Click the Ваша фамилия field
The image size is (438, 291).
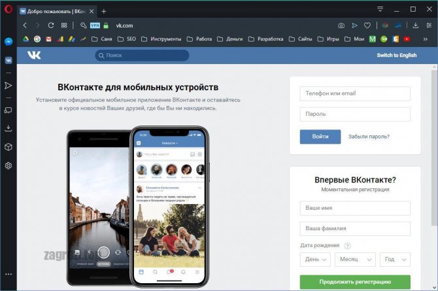[355, 229]
